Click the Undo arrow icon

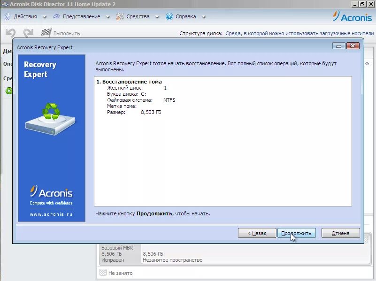pyautogui.click(x=10, y=32)
